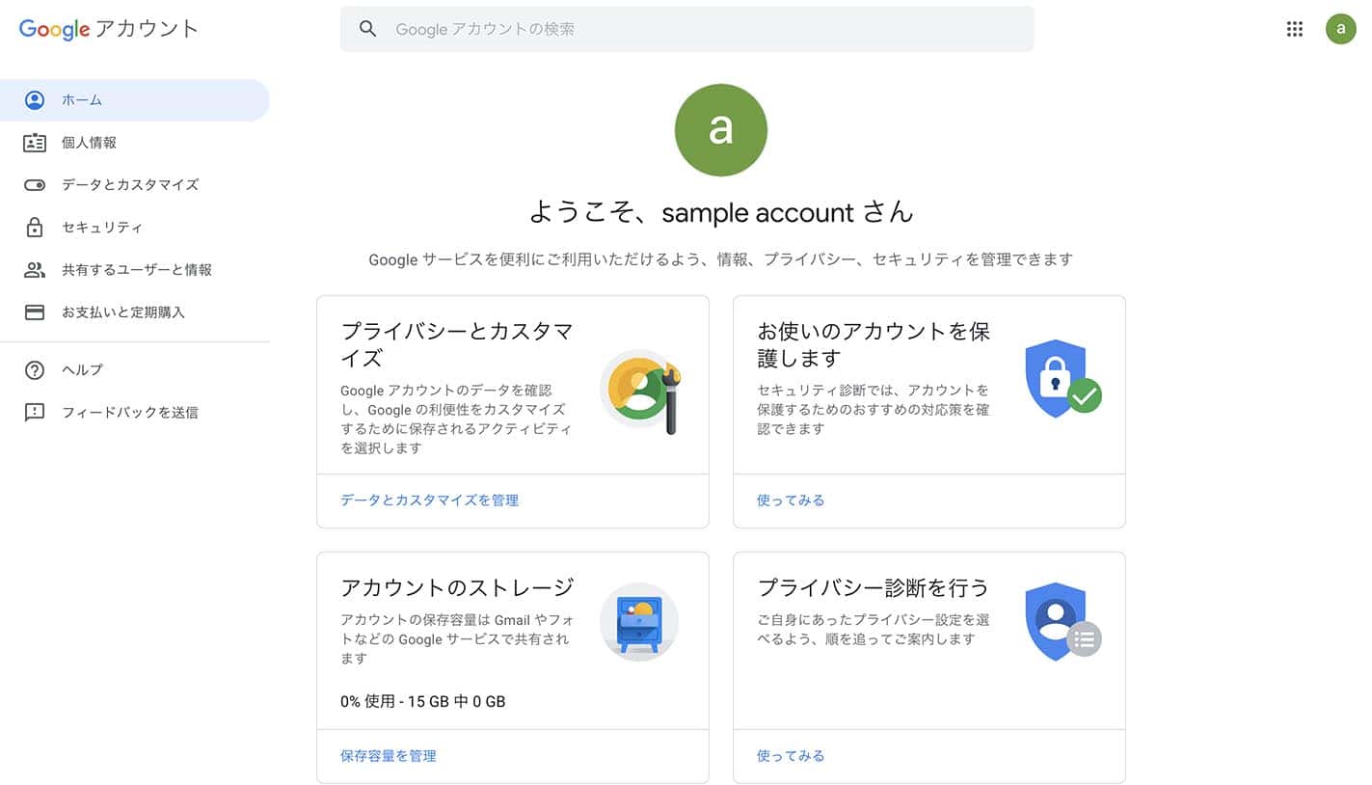Open the account avatar in top right
Screen dimensions: 1372x785
pyautogui.click(x=1340, y=29)
